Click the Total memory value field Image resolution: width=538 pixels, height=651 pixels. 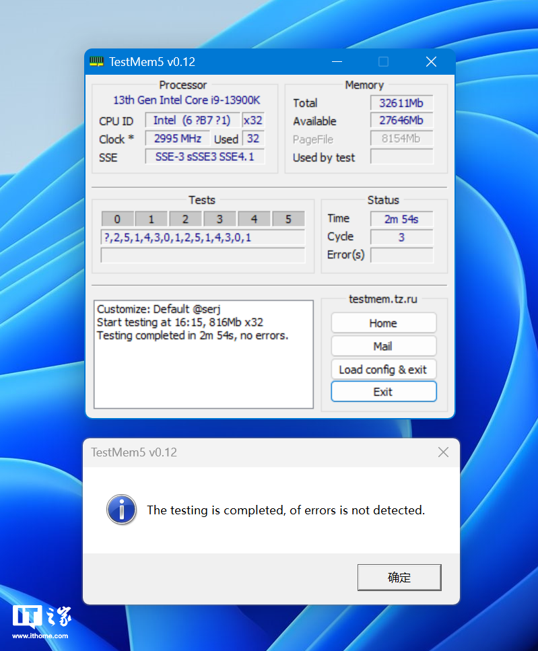tap(401, 103)
